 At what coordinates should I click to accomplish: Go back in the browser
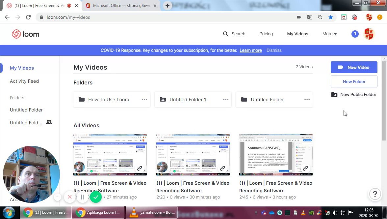[7, 17]
